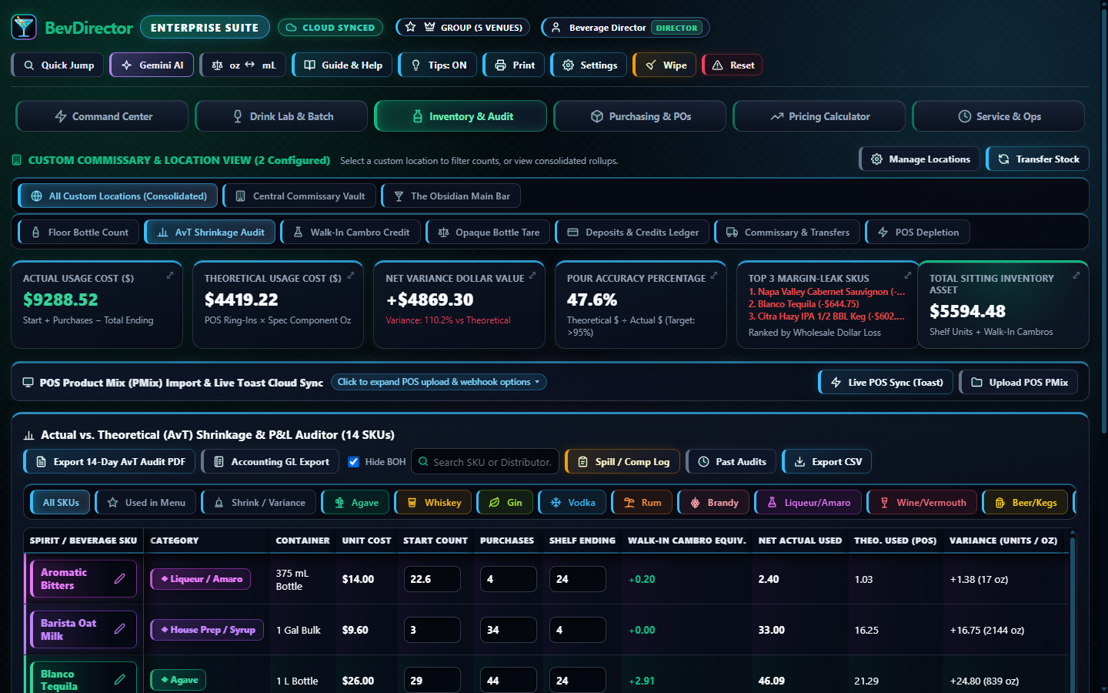Toggle Tips: ON switch
Viewport: 1108px width, 693px height.
(439, 65)
